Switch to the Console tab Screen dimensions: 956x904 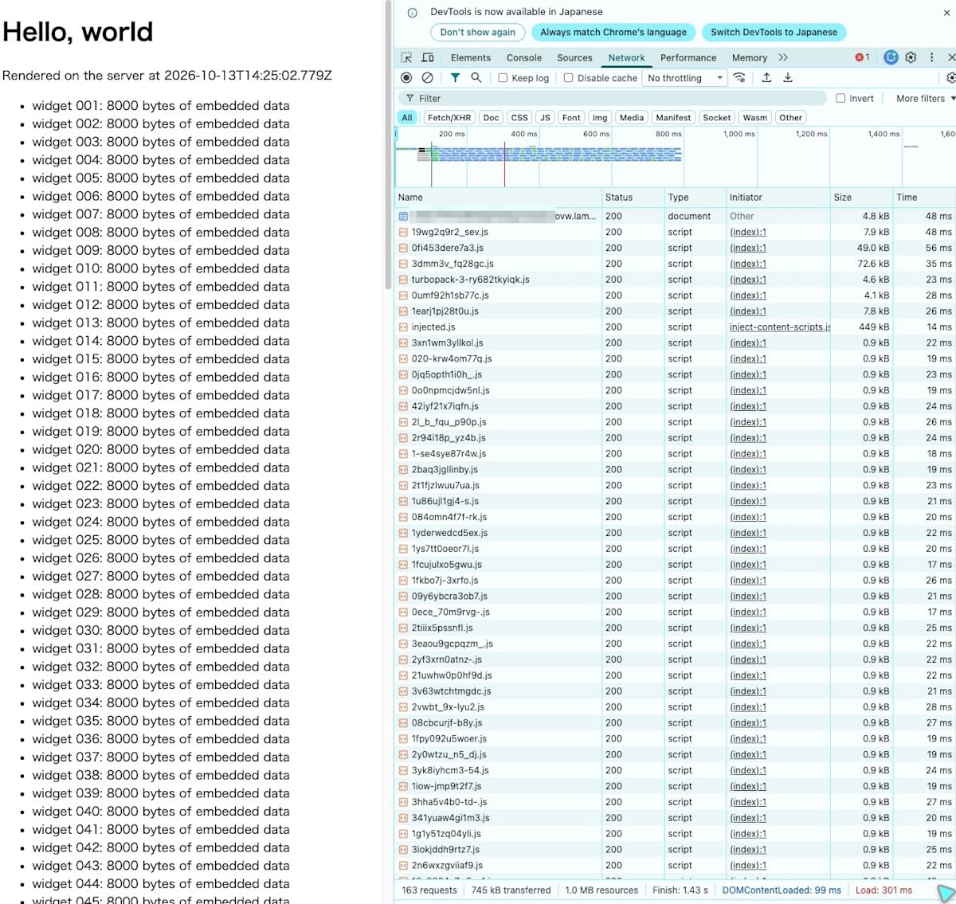pos(524,57)
